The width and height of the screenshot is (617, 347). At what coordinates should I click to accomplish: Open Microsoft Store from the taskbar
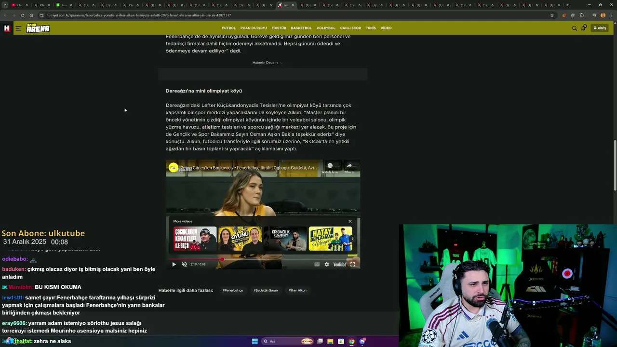tap(341, 341)
